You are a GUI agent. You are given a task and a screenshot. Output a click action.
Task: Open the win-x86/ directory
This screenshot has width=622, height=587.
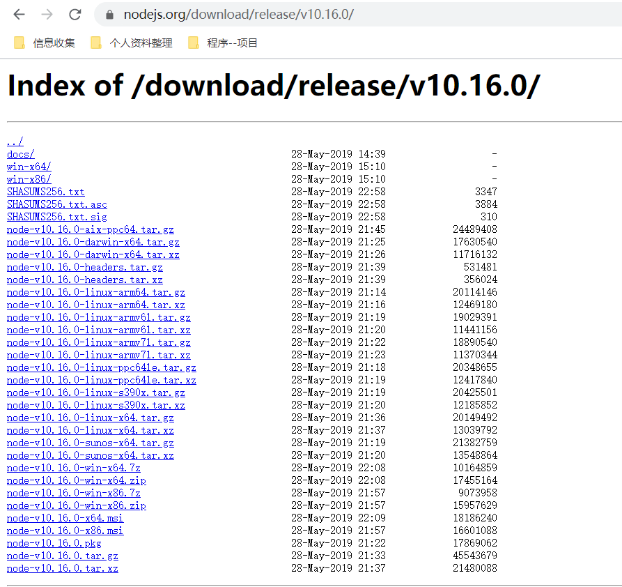click(x=29, y=179)
